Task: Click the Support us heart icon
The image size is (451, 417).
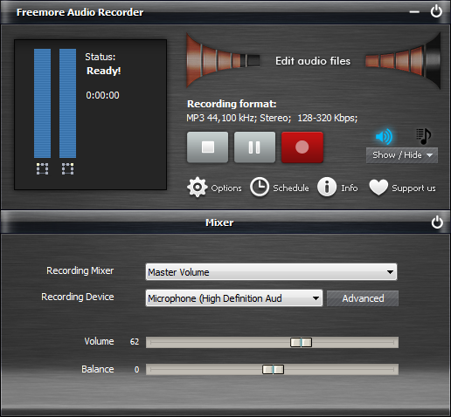Action: [378, 188]
